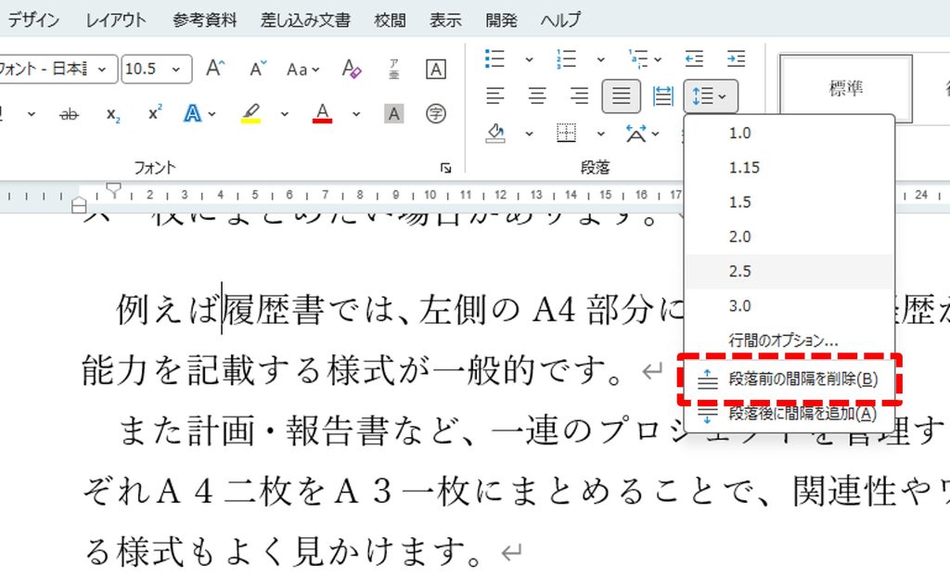Open the 開発 tab
The width and height of the screenshot is (950, 578).
coord(501,20)
